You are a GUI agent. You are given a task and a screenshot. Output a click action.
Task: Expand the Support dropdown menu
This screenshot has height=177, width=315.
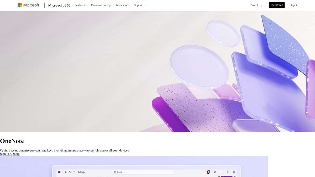click(139, 5)
